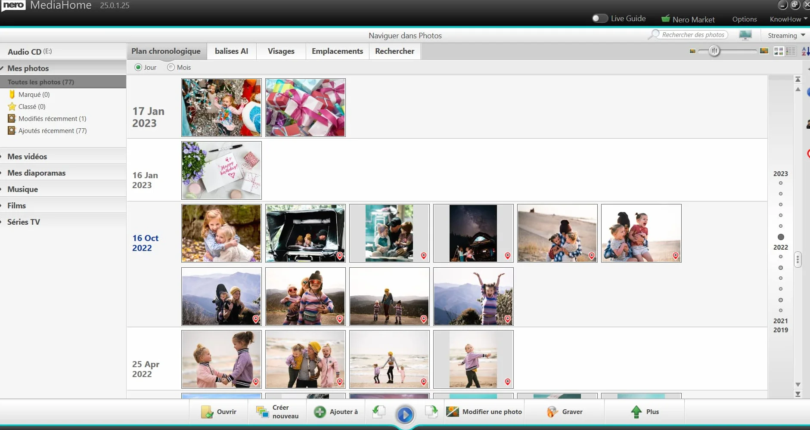The width and height of the screenshot is (810, 430).
Task: Click the 2023 year timeline marker
Action: coord(780,173)
